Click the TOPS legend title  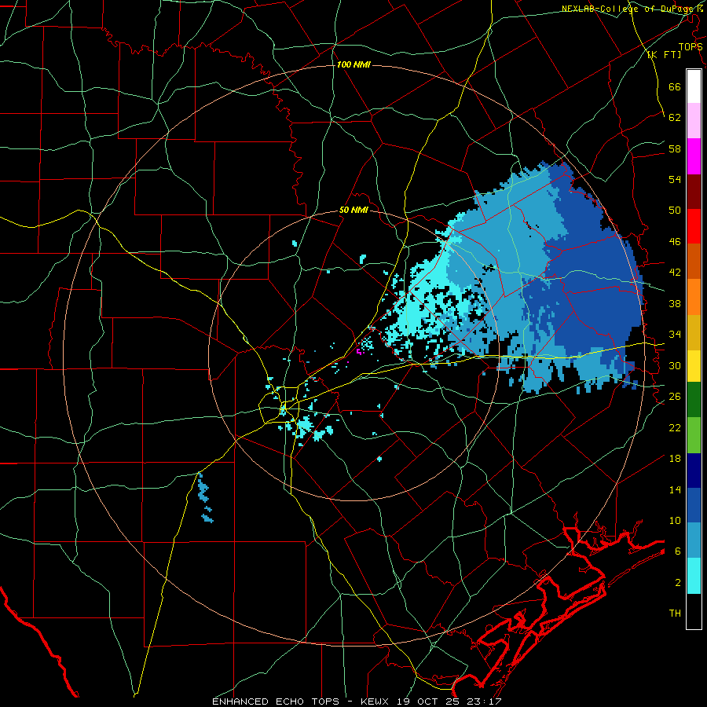click(691, 47)
